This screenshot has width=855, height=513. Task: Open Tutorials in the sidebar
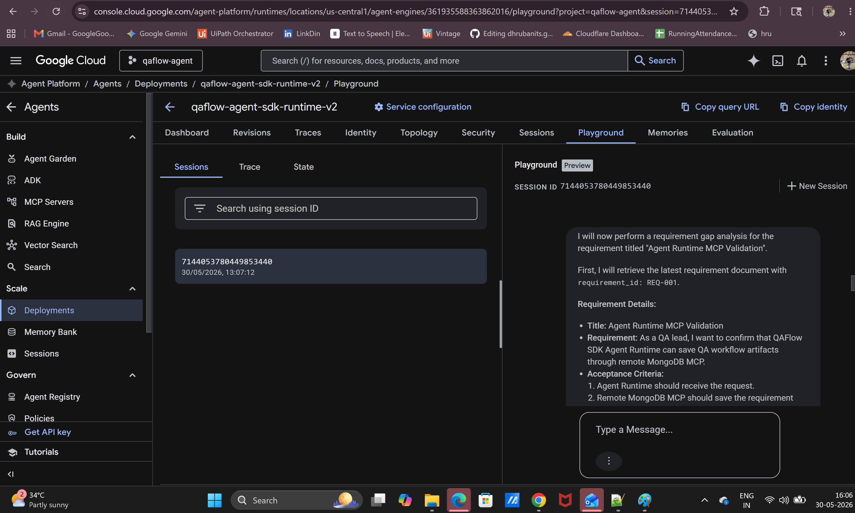(x=41, y=452)
